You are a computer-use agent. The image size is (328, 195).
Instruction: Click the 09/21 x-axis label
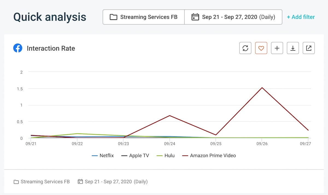[x=31, y=144]
